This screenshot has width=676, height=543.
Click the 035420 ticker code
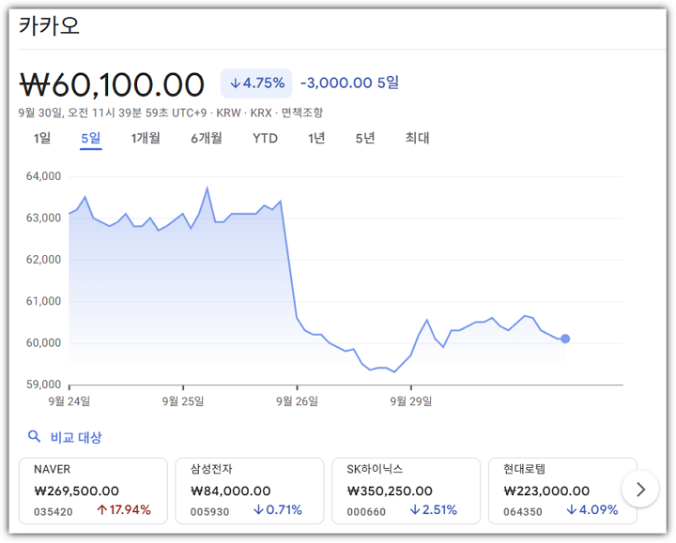[54, 512]
